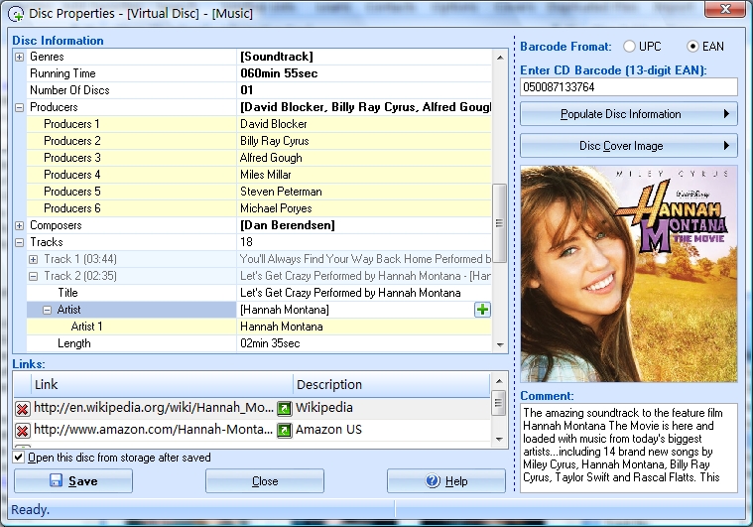Click the value '060min 55sec'
Screen dimensions: 753x527
[279, 73]
